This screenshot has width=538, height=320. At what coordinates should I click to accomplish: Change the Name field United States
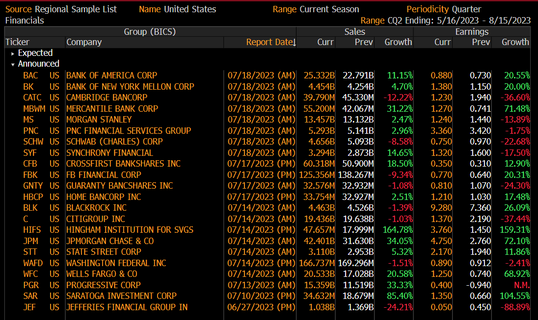(x=190, y=9)
